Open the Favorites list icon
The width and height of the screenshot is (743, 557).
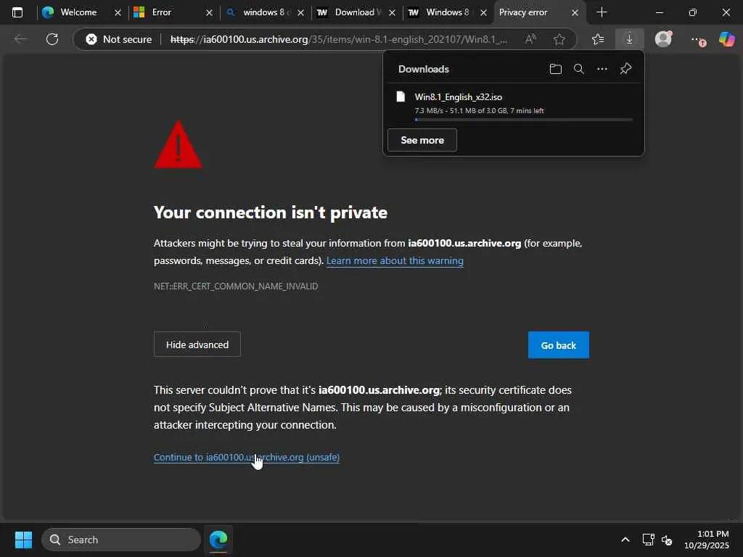pyautogui.click(x=597, y=39)
